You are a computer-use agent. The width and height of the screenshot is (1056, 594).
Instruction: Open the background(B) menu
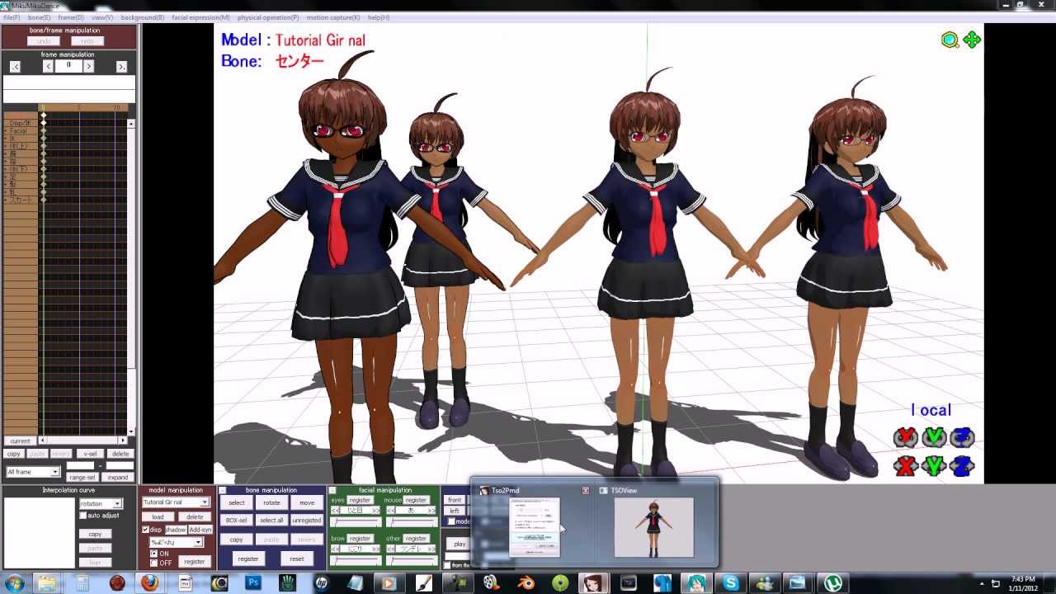pos(142,17)
